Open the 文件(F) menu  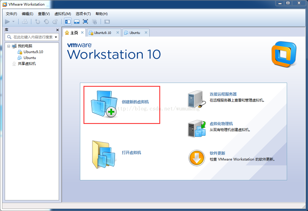point(12,14)
